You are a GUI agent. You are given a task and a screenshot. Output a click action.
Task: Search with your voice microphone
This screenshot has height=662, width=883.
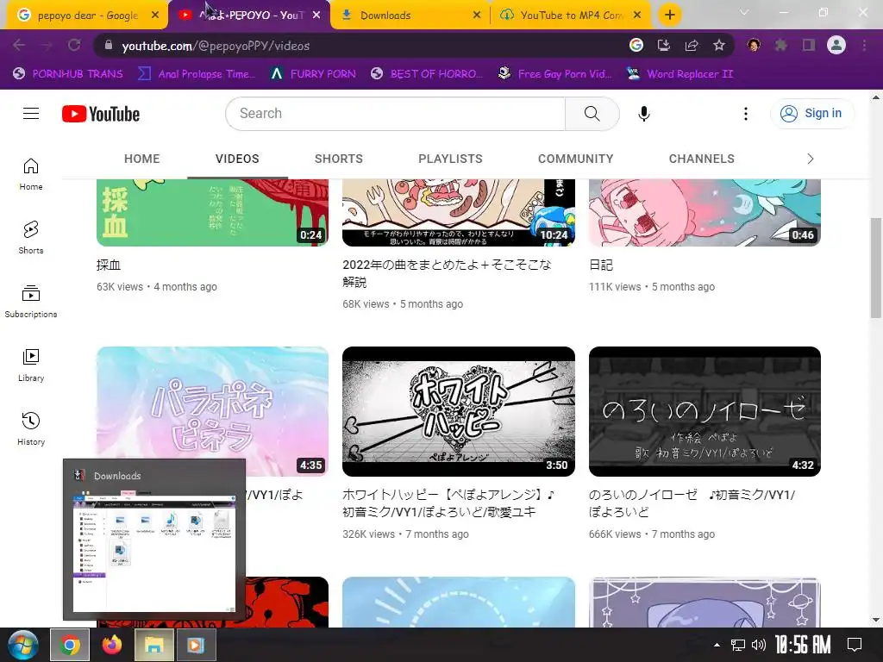coord(643,114)
